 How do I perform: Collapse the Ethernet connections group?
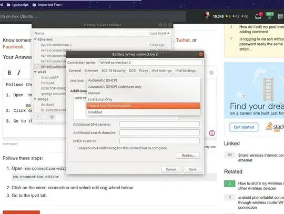point(36,39)
